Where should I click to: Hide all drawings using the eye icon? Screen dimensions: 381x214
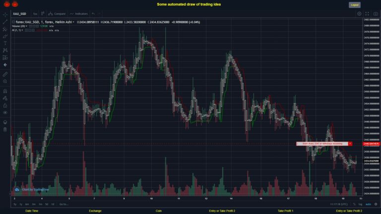(x=5, y=112)
